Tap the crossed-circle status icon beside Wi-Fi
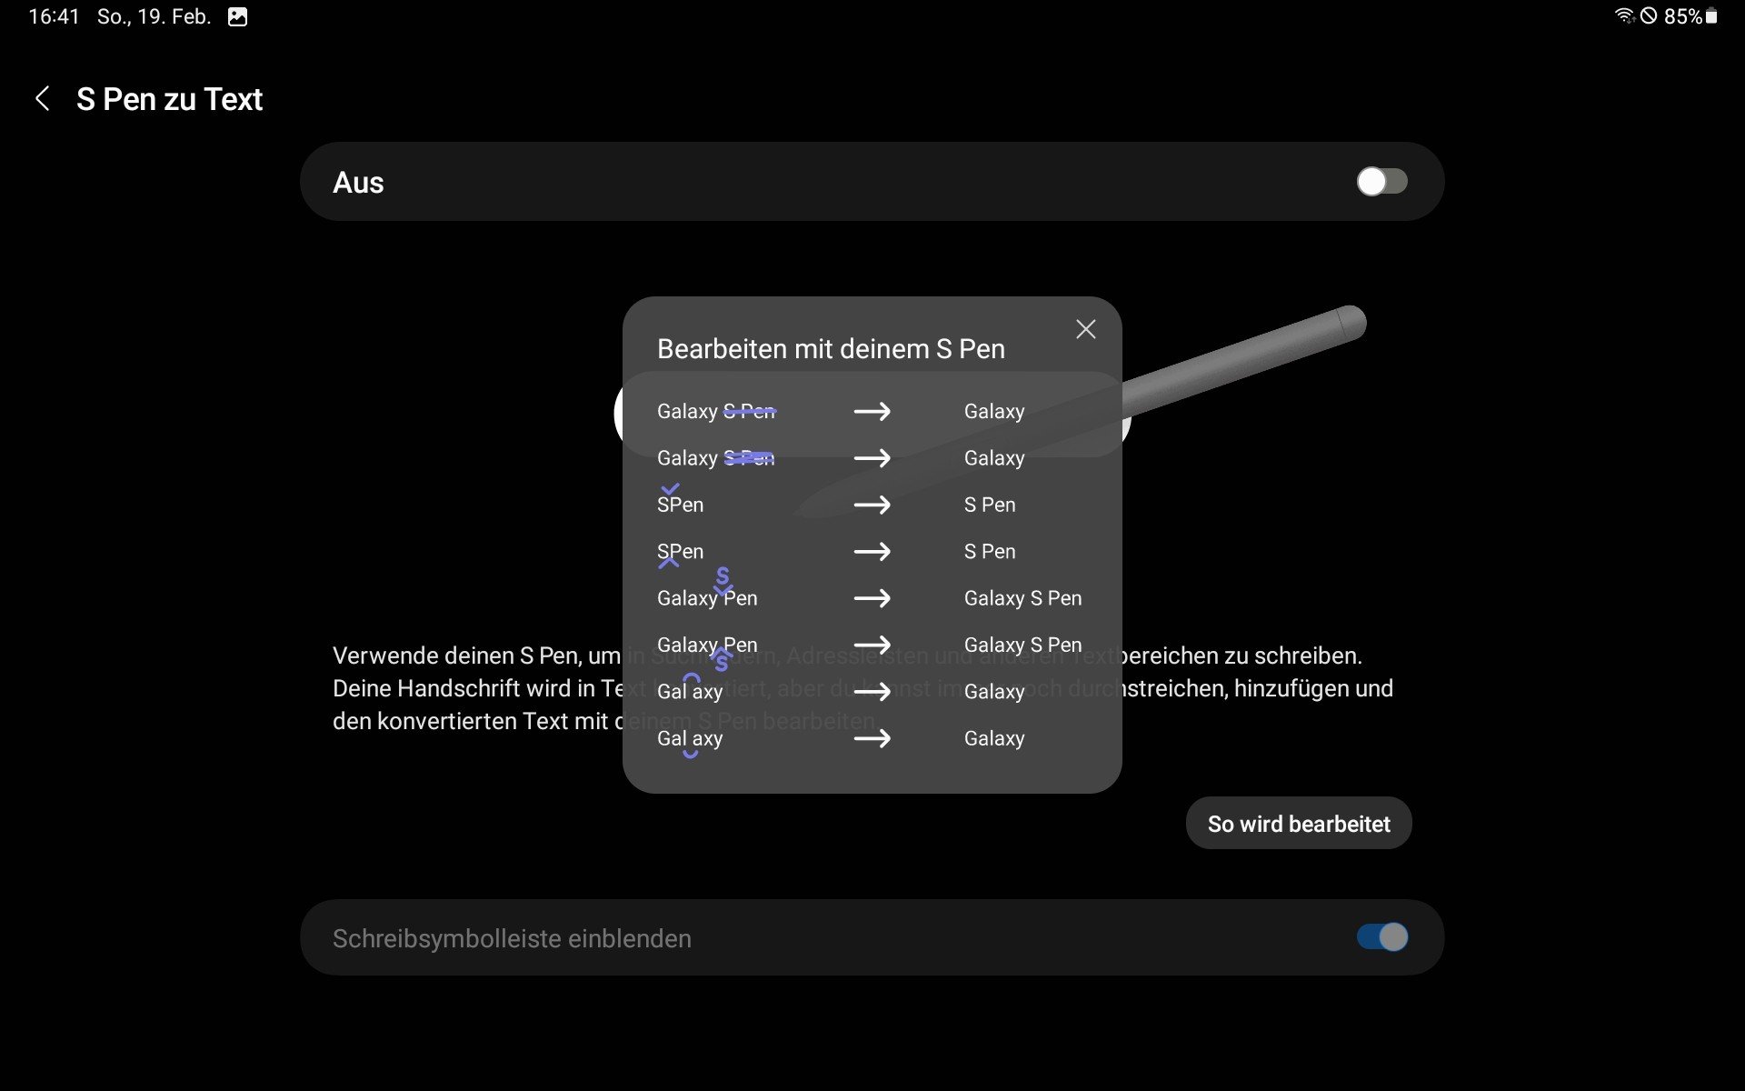Screen dimensions: 1745x1091 pyautogui.click(x=1649, y=15)
